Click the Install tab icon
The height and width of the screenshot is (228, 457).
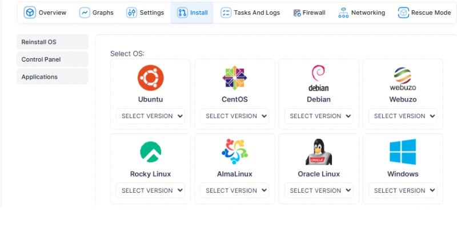click(x=182, y=13)
